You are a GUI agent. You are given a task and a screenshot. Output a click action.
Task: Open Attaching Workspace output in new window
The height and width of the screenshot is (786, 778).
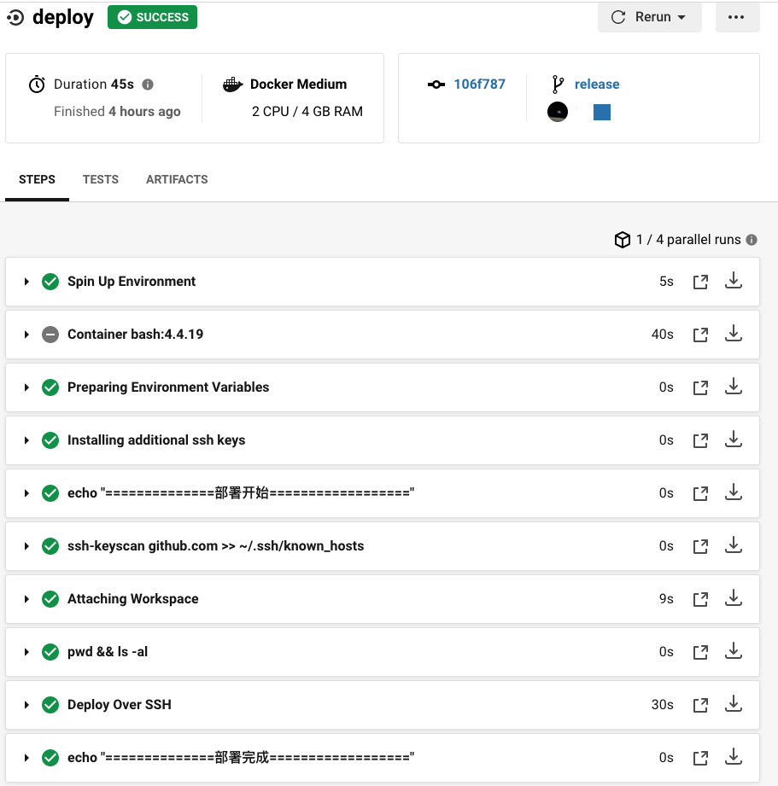[700, 599]
